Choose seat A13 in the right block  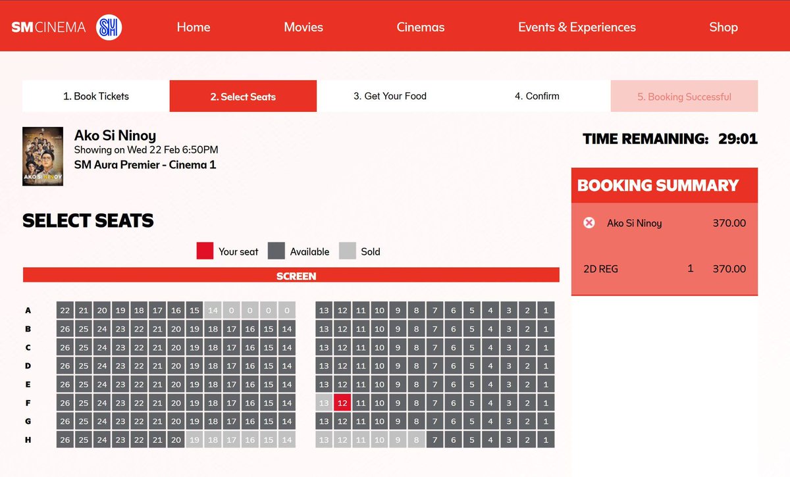click(x=324, y=311)
